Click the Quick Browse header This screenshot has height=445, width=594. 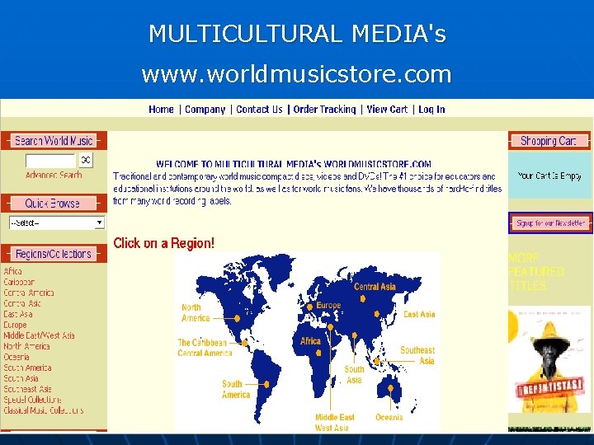(54, 204)
